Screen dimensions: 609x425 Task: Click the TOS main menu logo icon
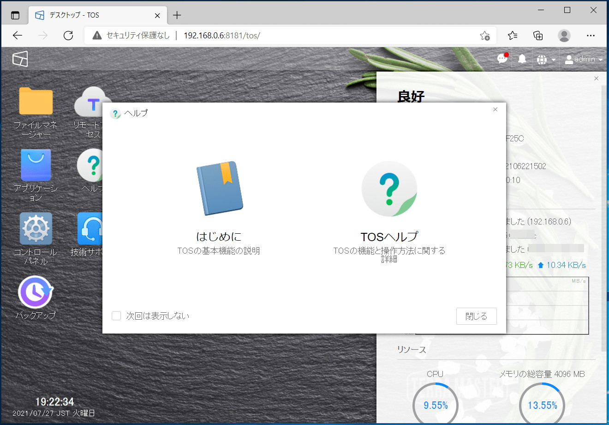(x=20, y=59)
